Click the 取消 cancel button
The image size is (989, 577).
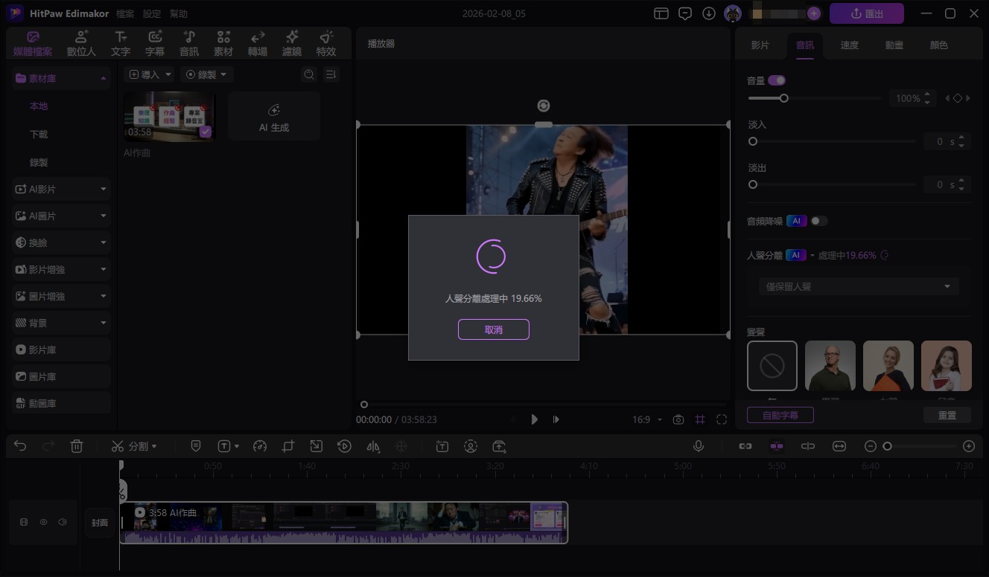493,329
